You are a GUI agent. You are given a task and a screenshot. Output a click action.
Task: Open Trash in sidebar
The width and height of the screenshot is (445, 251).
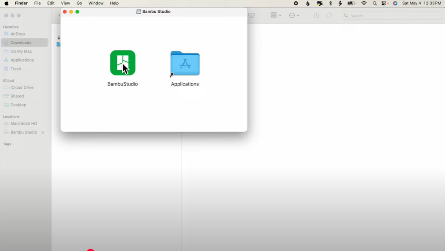(25, 68)
